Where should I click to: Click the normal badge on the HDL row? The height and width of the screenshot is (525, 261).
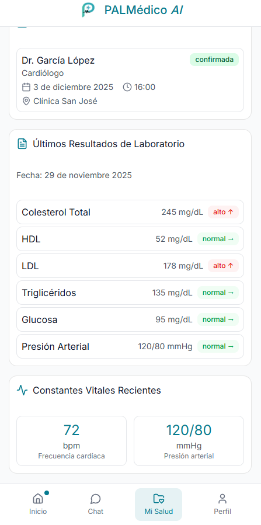(x=218, y=239)
